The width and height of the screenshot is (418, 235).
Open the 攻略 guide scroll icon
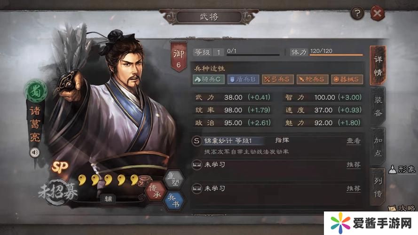402,208
